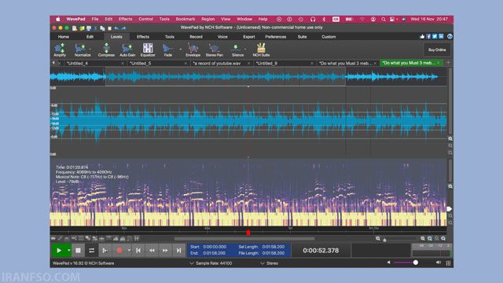Click the Undo arrow icon
The height and width of the screenshot is (283, 503).
click(116, 28)
